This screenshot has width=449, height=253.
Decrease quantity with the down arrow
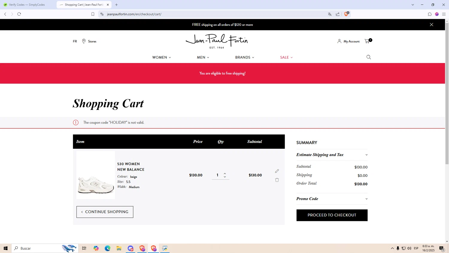[x=225, y=177]
